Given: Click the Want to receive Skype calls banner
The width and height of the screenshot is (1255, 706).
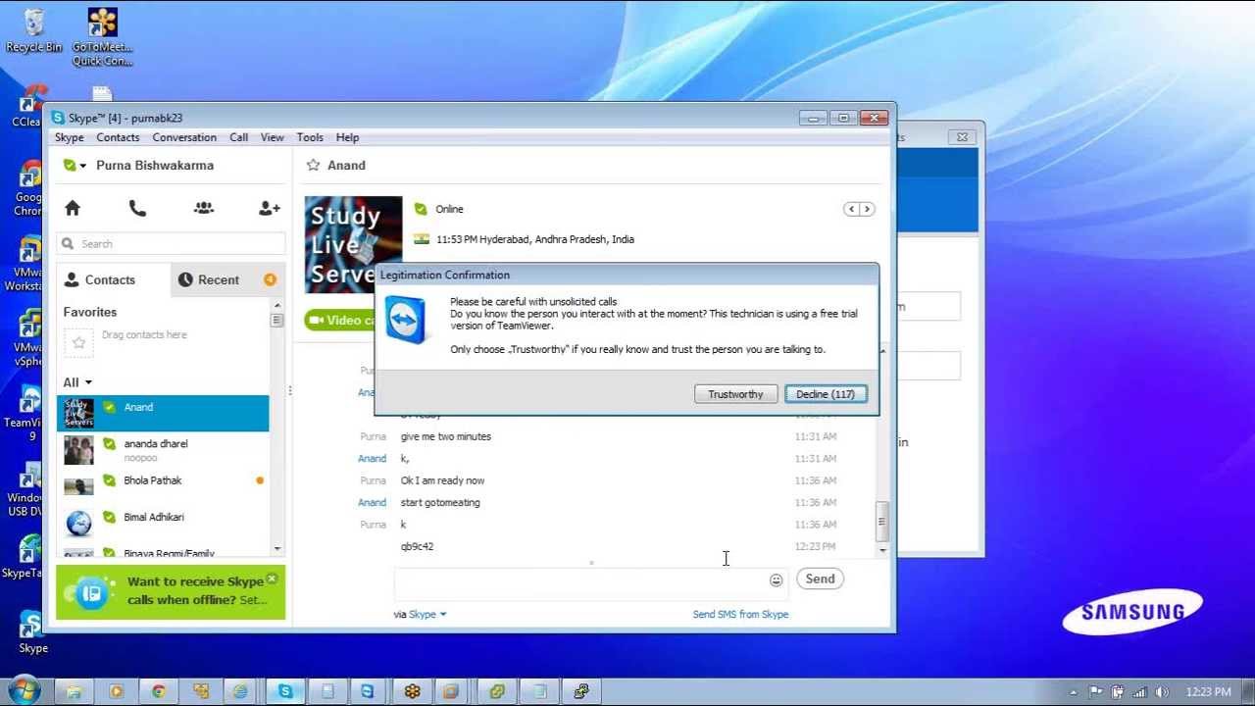Looking at the screenshot, I should pyautogui.click(x=171, y=591).
